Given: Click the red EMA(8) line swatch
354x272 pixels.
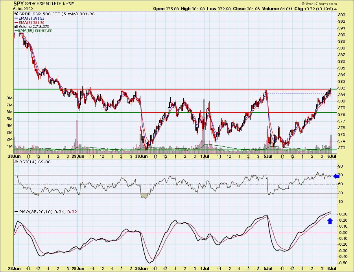Looking at the screenshot, I should (x=16, y=22).
